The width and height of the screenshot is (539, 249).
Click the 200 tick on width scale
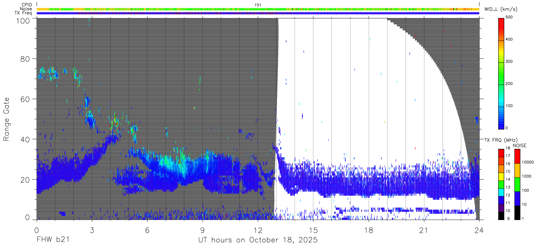tap(510, 83)
